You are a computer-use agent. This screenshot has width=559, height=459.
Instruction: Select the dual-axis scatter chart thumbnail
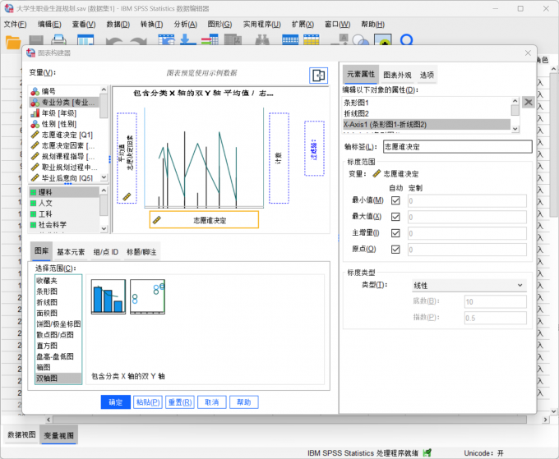coord(148,297)
